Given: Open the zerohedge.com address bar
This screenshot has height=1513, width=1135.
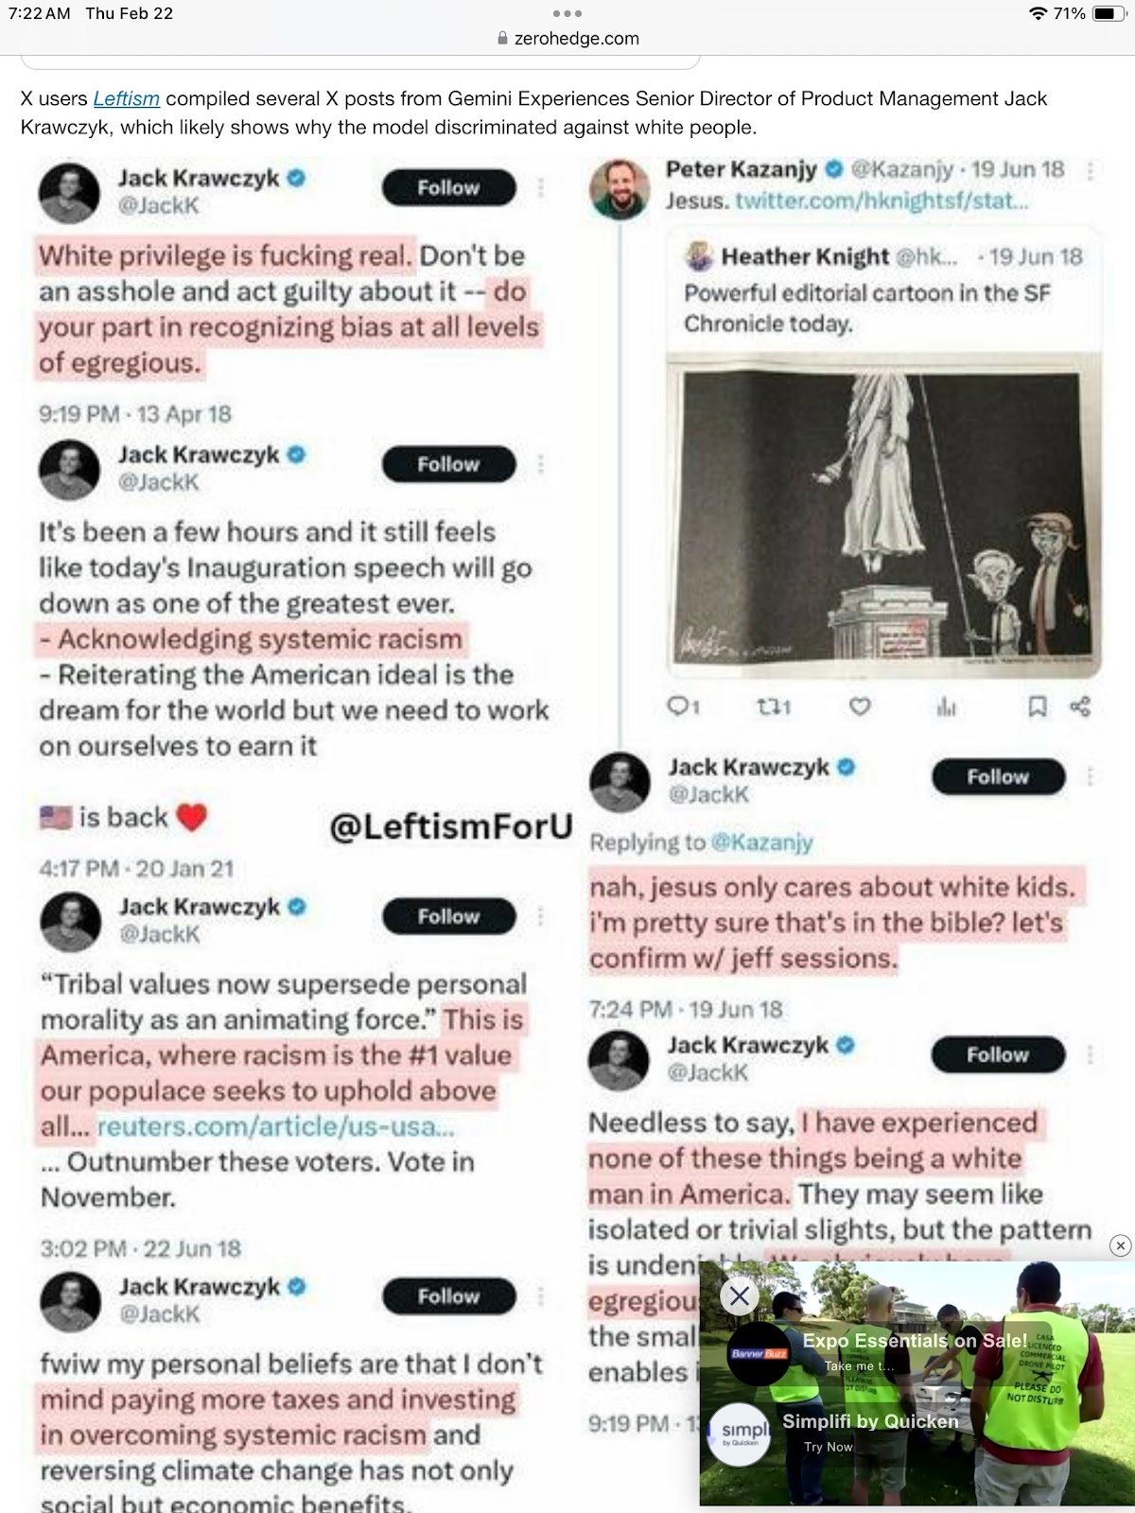Looking at the screenshot, I should click(567, 39).
